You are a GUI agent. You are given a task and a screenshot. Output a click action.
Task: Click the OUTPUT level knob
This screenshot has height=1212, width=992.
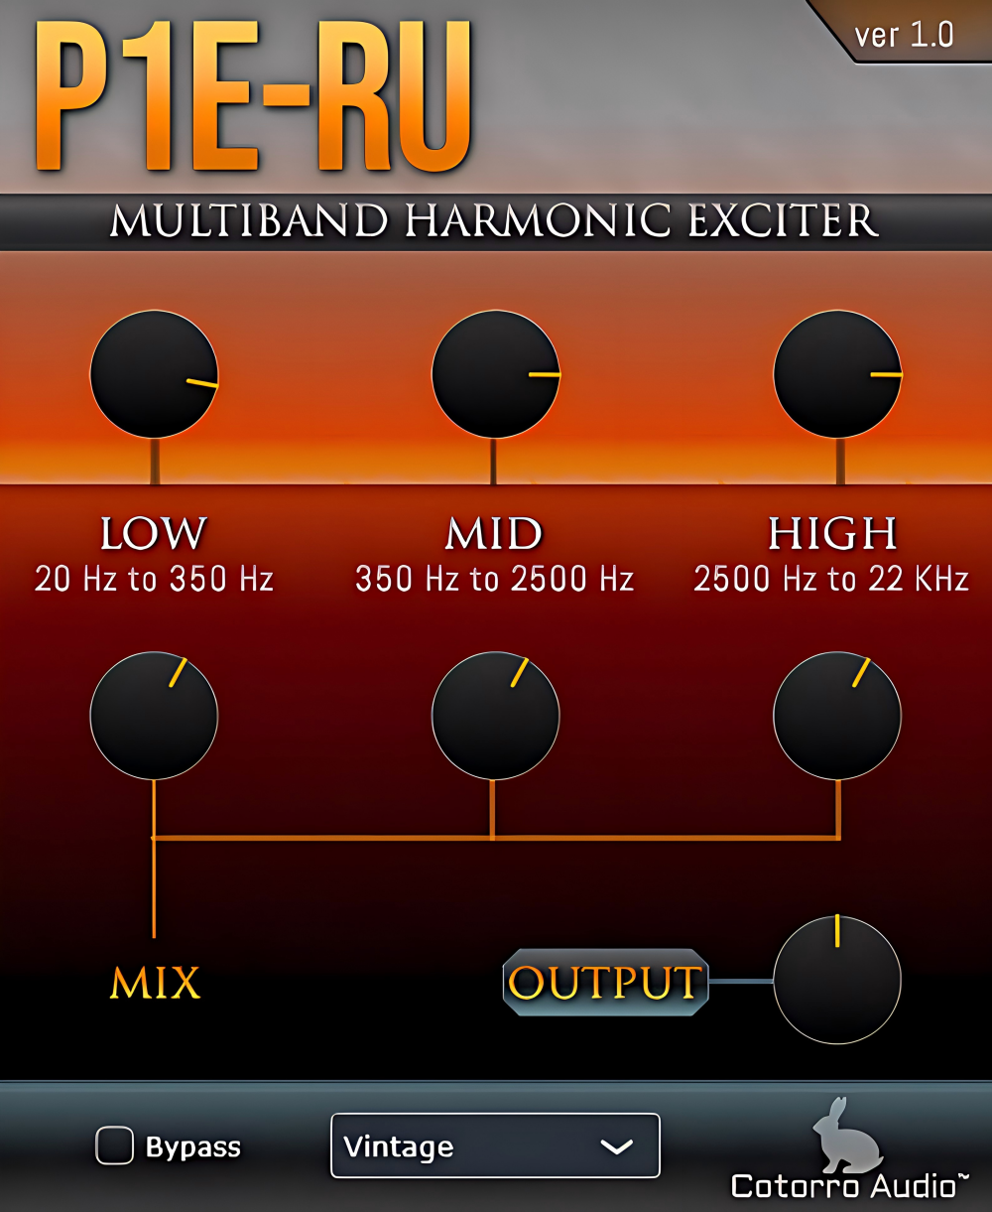837,980
